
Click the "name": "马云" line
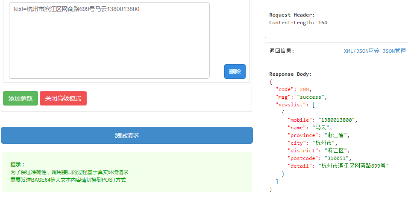coord(310,128)
